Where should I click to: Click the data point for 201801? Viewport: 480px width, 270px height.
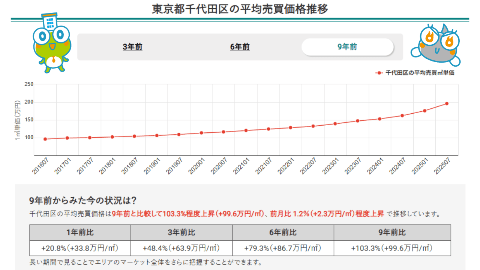click(x=112, y=137)
